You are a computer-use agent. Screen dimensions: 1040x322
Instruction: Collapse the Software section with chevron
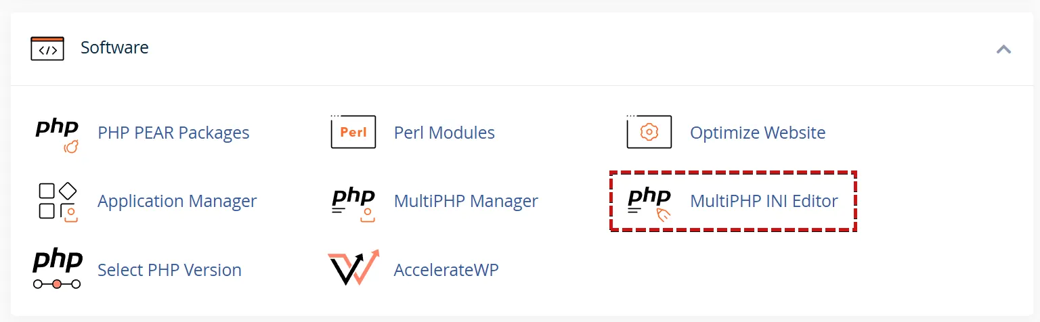(x=1003, y=49)
